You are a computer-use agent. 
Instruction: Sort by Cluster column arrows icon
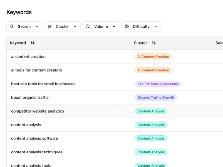click(153, 43)
